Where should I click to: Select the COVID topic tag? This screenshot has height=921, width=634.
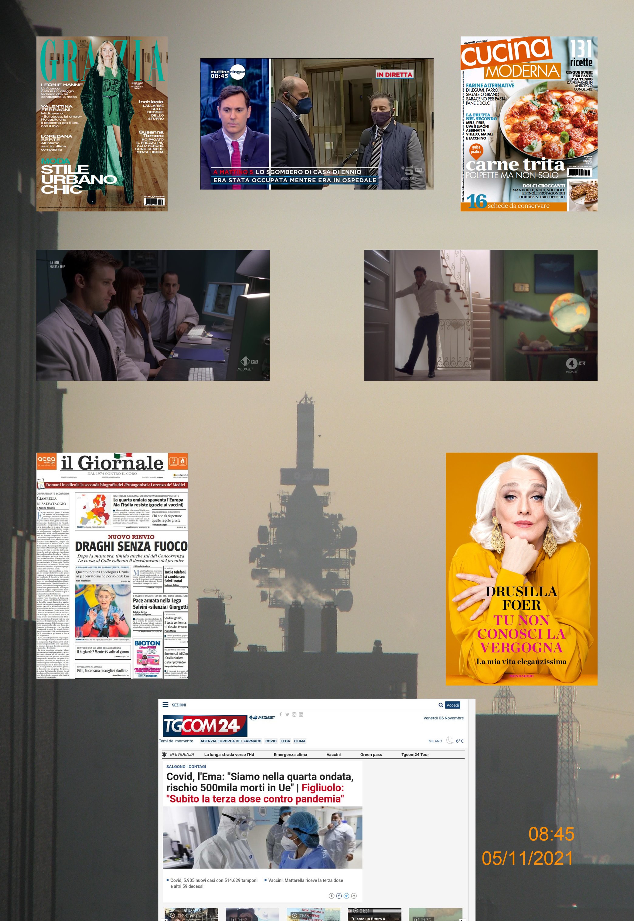click(271, 741)
